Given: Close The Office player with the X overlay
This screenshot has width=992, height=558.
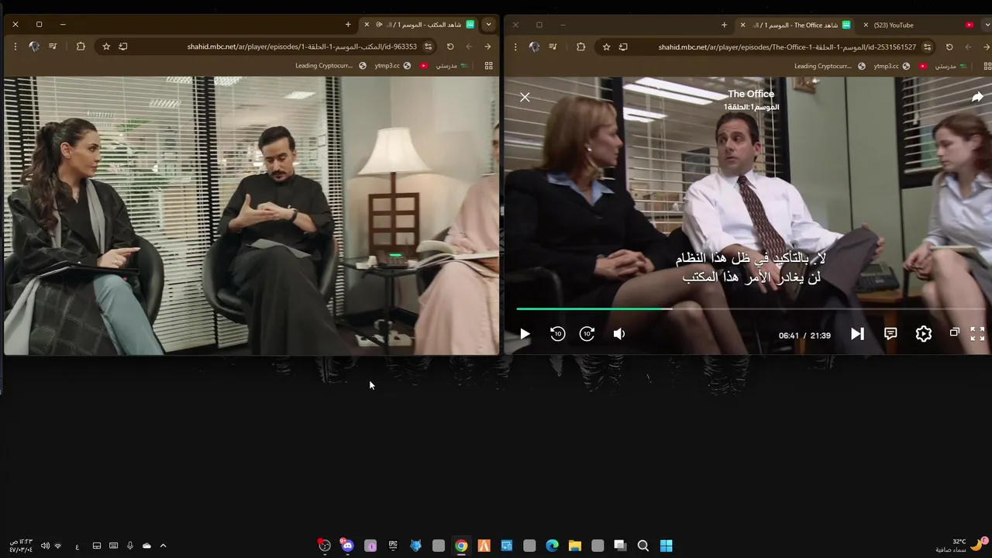Looking at the screenshot, I should coord(525,97).
